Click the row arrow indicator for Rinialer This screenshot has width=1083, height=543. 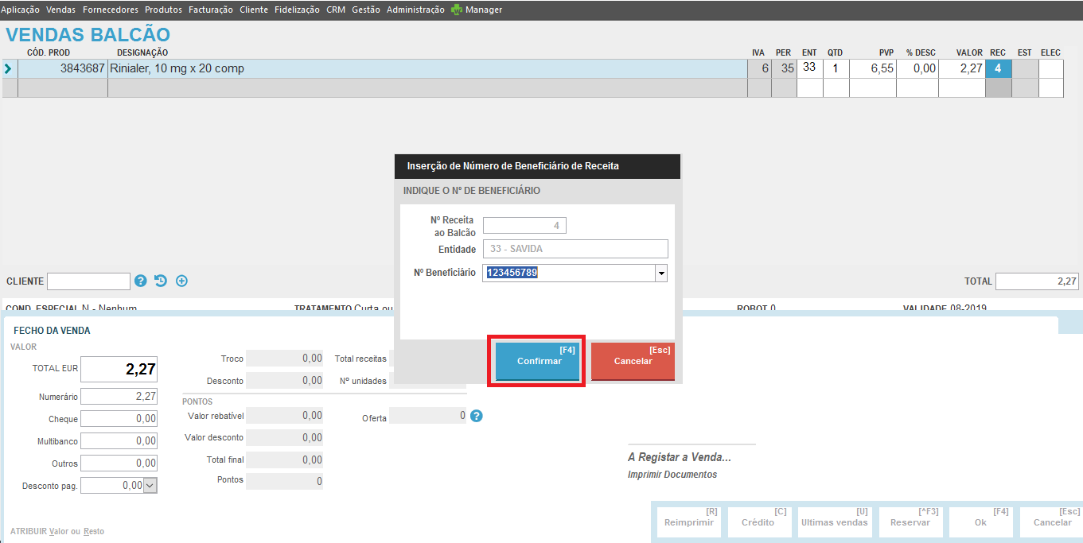(x=9, y=69)
